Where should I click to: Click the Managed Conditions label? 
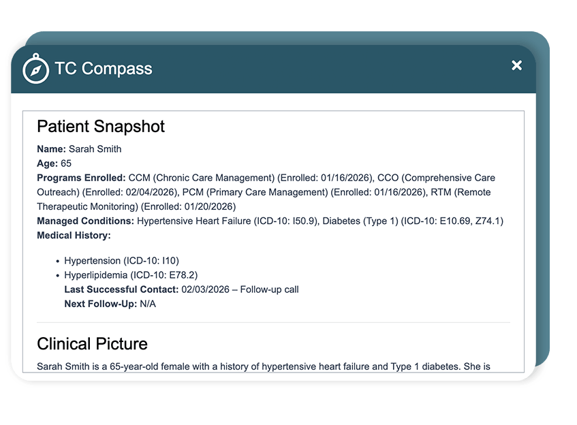[x=85, y=221]
